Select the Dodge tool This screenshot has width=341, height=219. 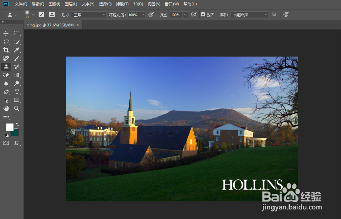click(17, 83)
